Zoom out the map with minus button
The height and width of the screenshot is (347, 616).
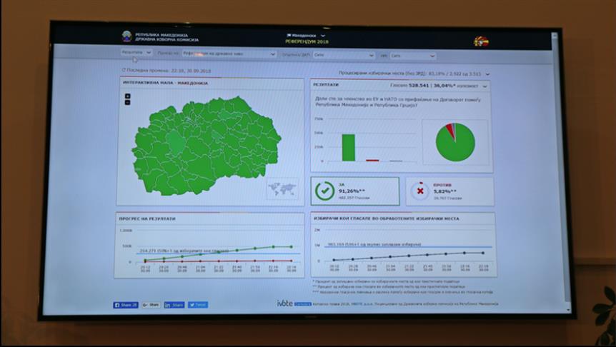[127, 102]
